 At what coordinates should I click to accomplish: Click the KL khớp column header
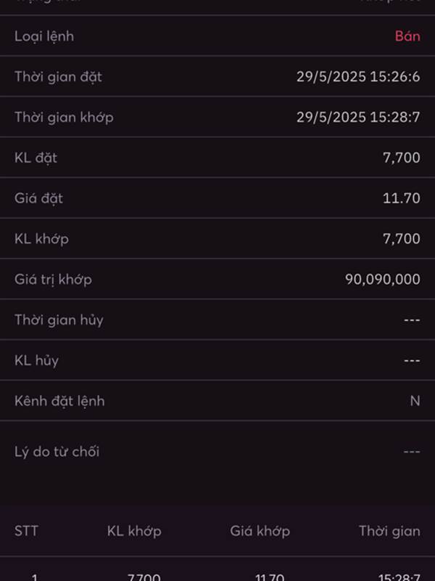tap(134, 532)
